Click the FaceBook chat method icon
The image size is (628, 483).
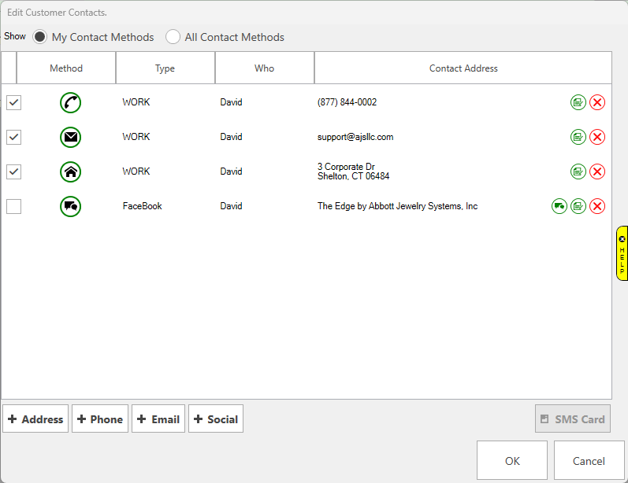coord(70,206)
